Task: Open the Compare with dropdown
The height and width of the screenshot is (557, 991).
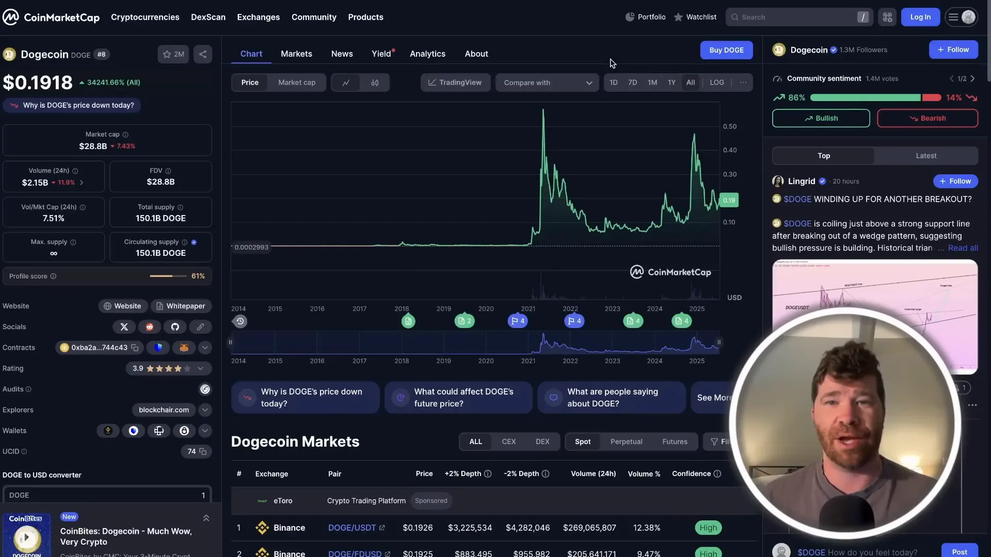Action: (x=547, y=83)
